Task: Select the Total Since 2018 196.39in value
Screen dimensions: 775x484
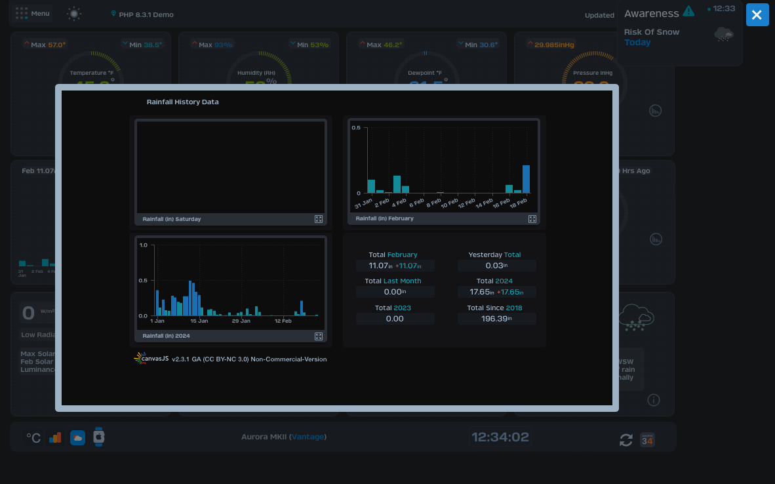Action: click(x=497, y=319)
